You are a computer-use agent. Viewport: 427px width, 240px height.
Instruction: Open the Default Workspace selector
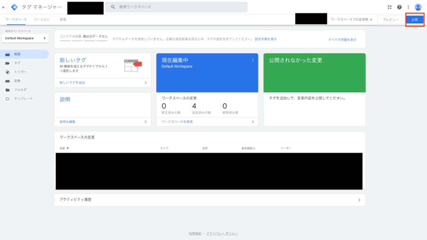tap(25, 38)
